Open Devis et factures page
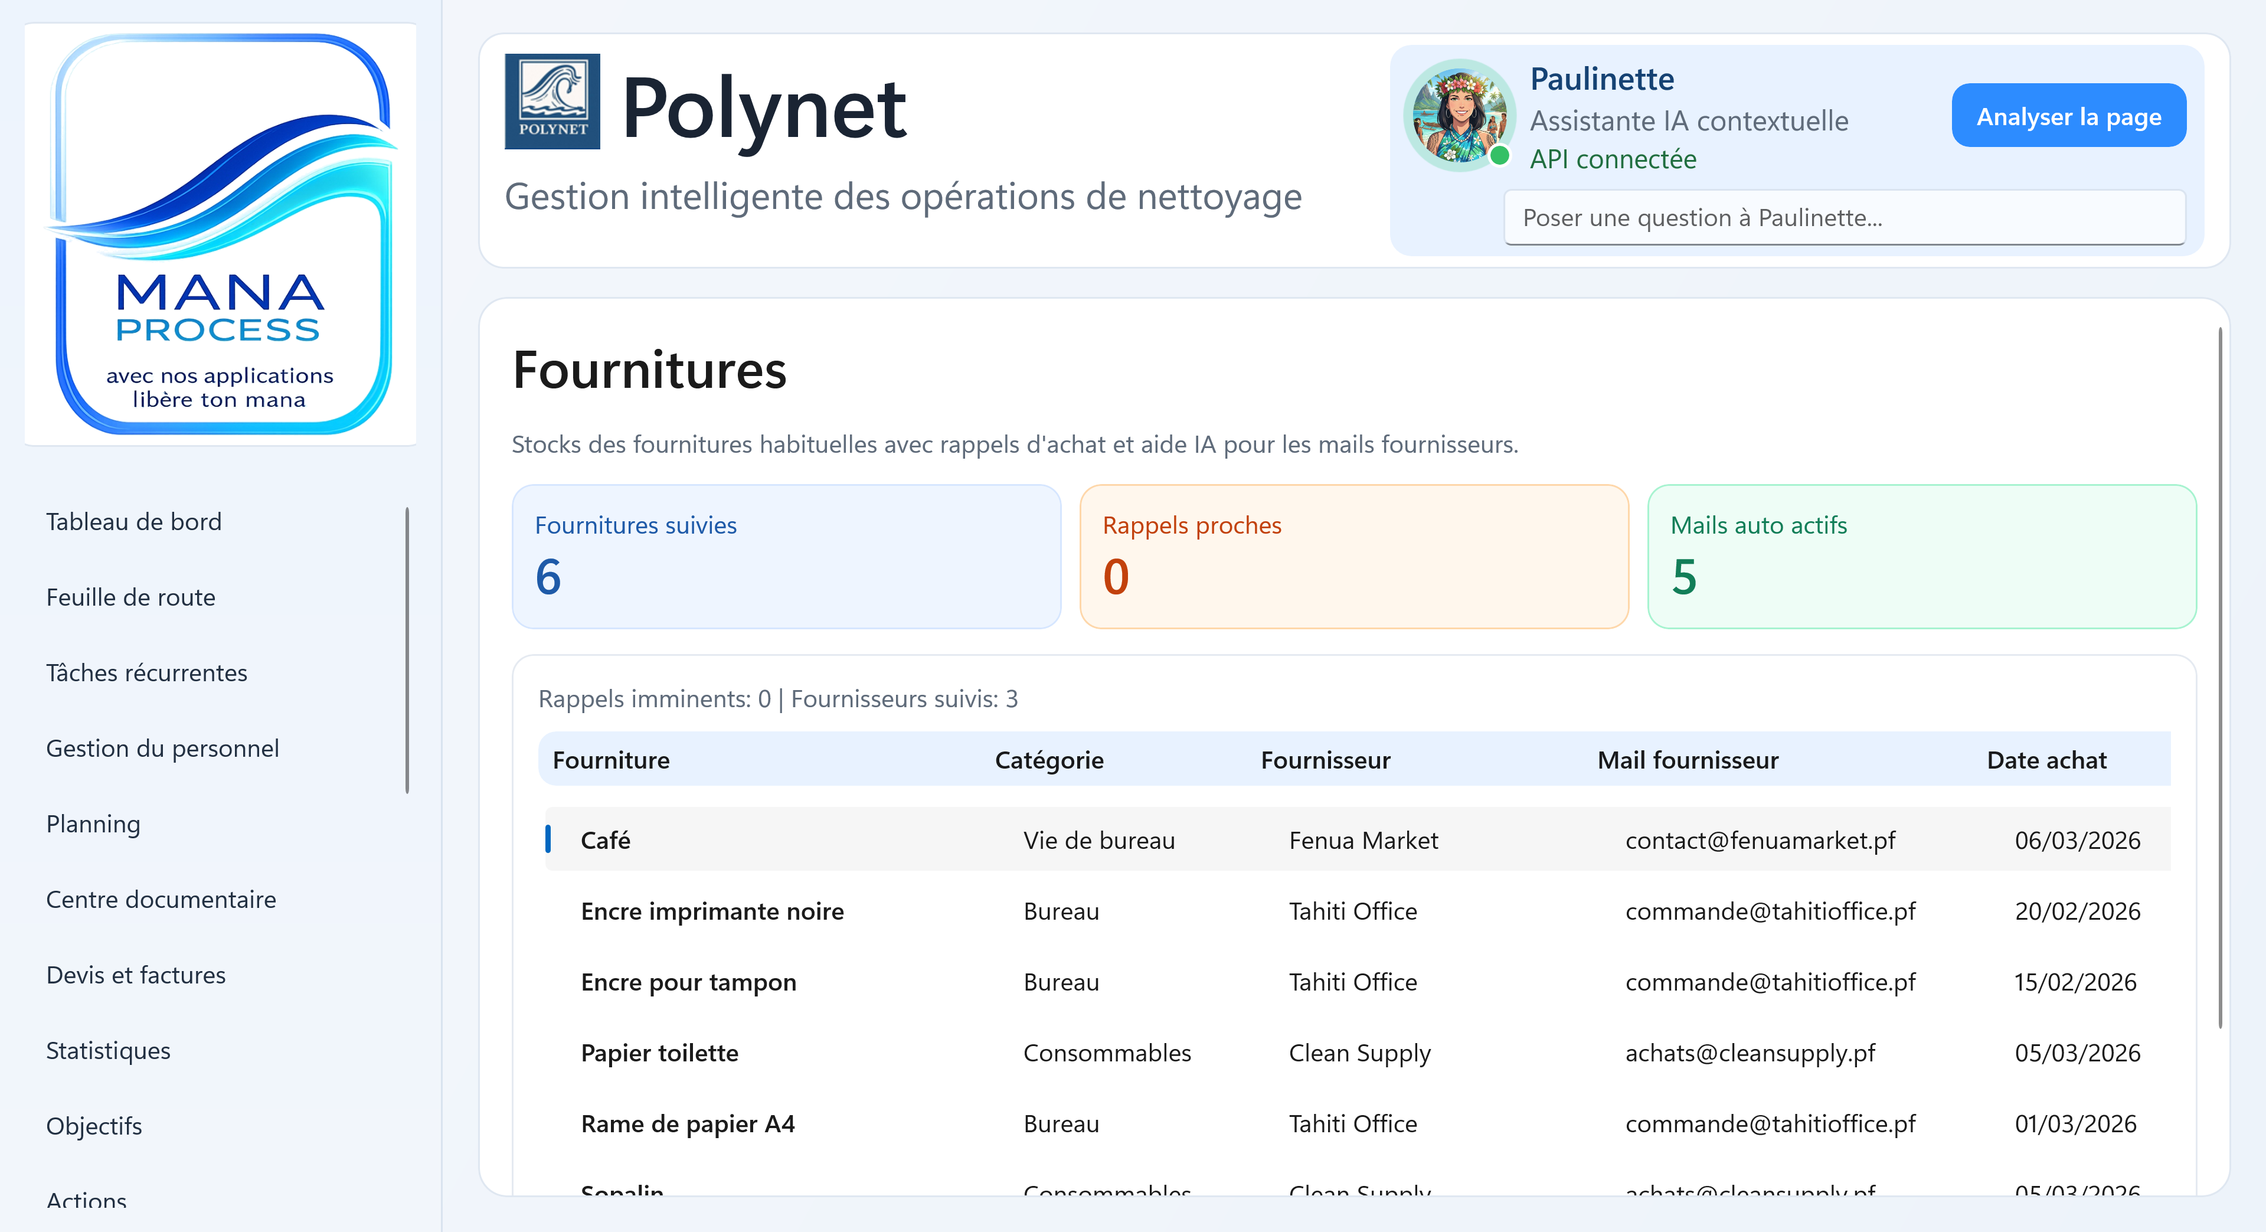This screenshot has width=2266, height=1232. pos(136,975)
